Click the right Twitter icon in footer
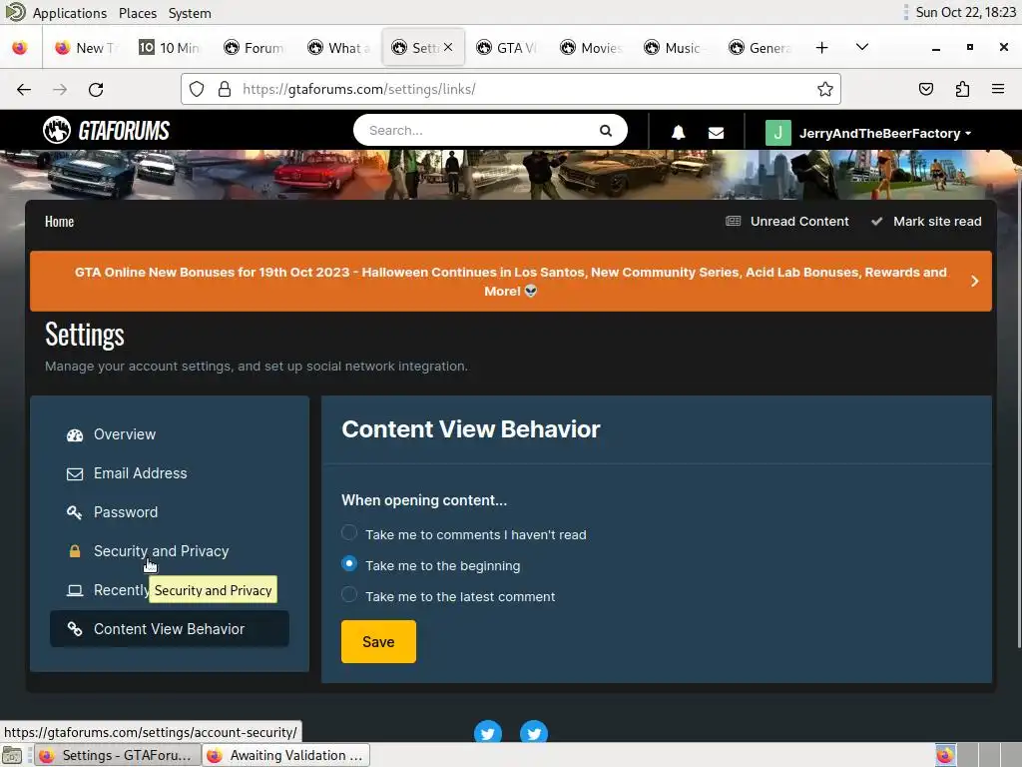Viewport: 1022px width, 767px height. (534, 732)
